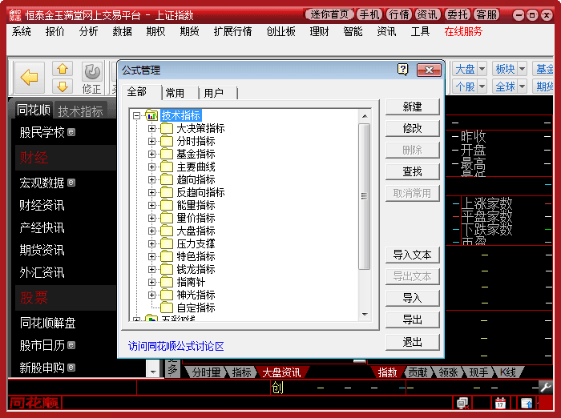561x418 pixels.
Task: Click the down arrow toolbar icon
Action: pos(63,86)
